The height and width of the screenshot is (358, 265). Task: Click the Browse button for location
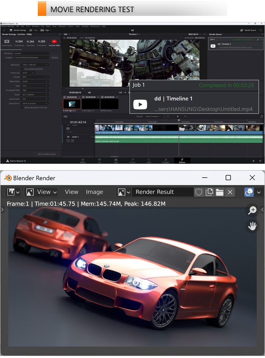(x=55, y=57)
